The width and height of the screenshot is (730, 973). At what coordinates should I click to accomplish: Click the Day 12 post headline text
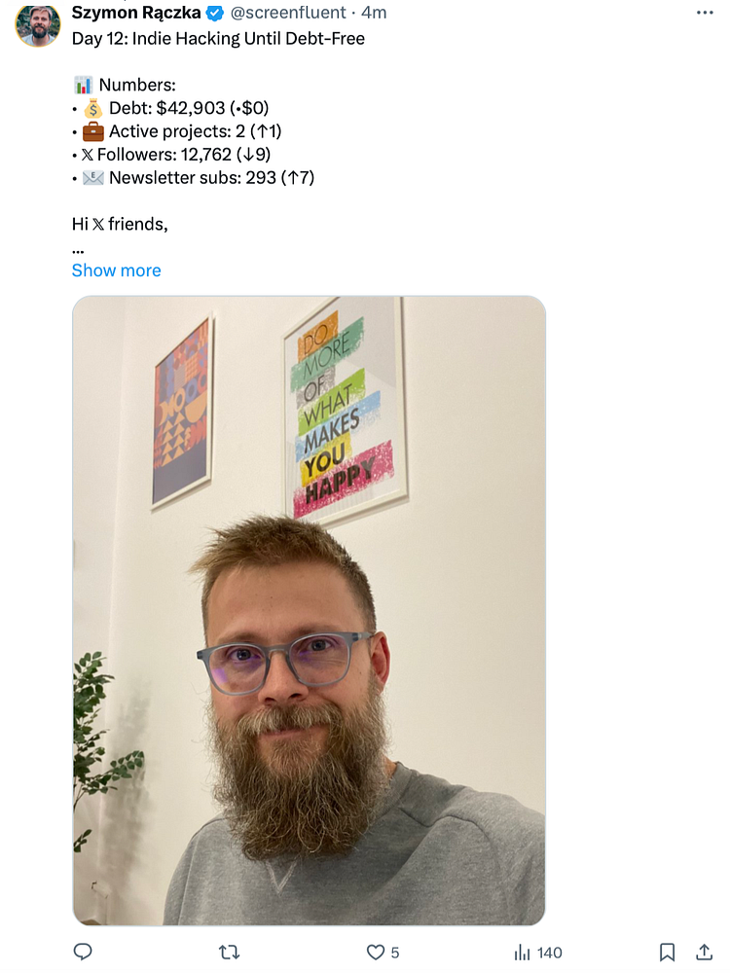click(218, 39)
